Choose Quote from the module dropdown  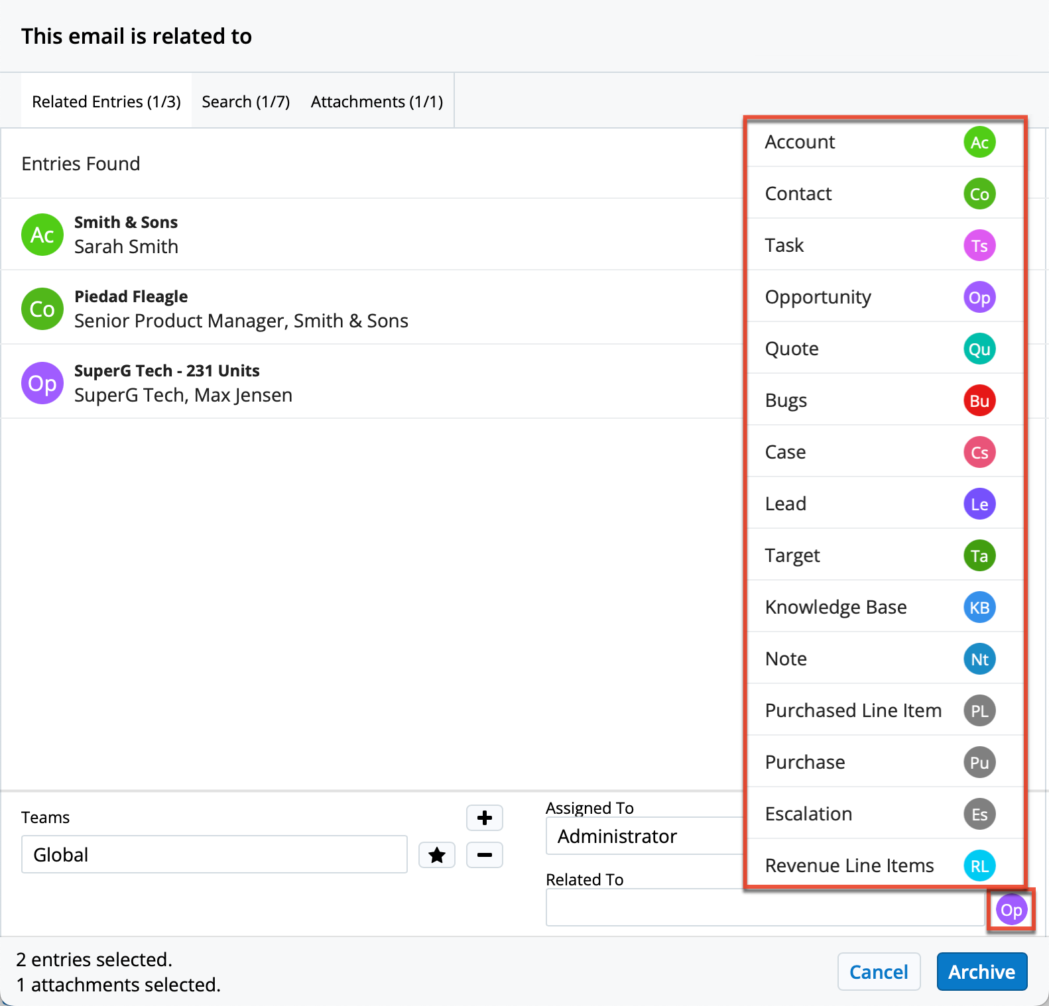coord(885,349)
